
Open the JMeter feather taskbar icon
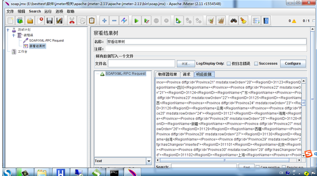(x=133, y=172)
